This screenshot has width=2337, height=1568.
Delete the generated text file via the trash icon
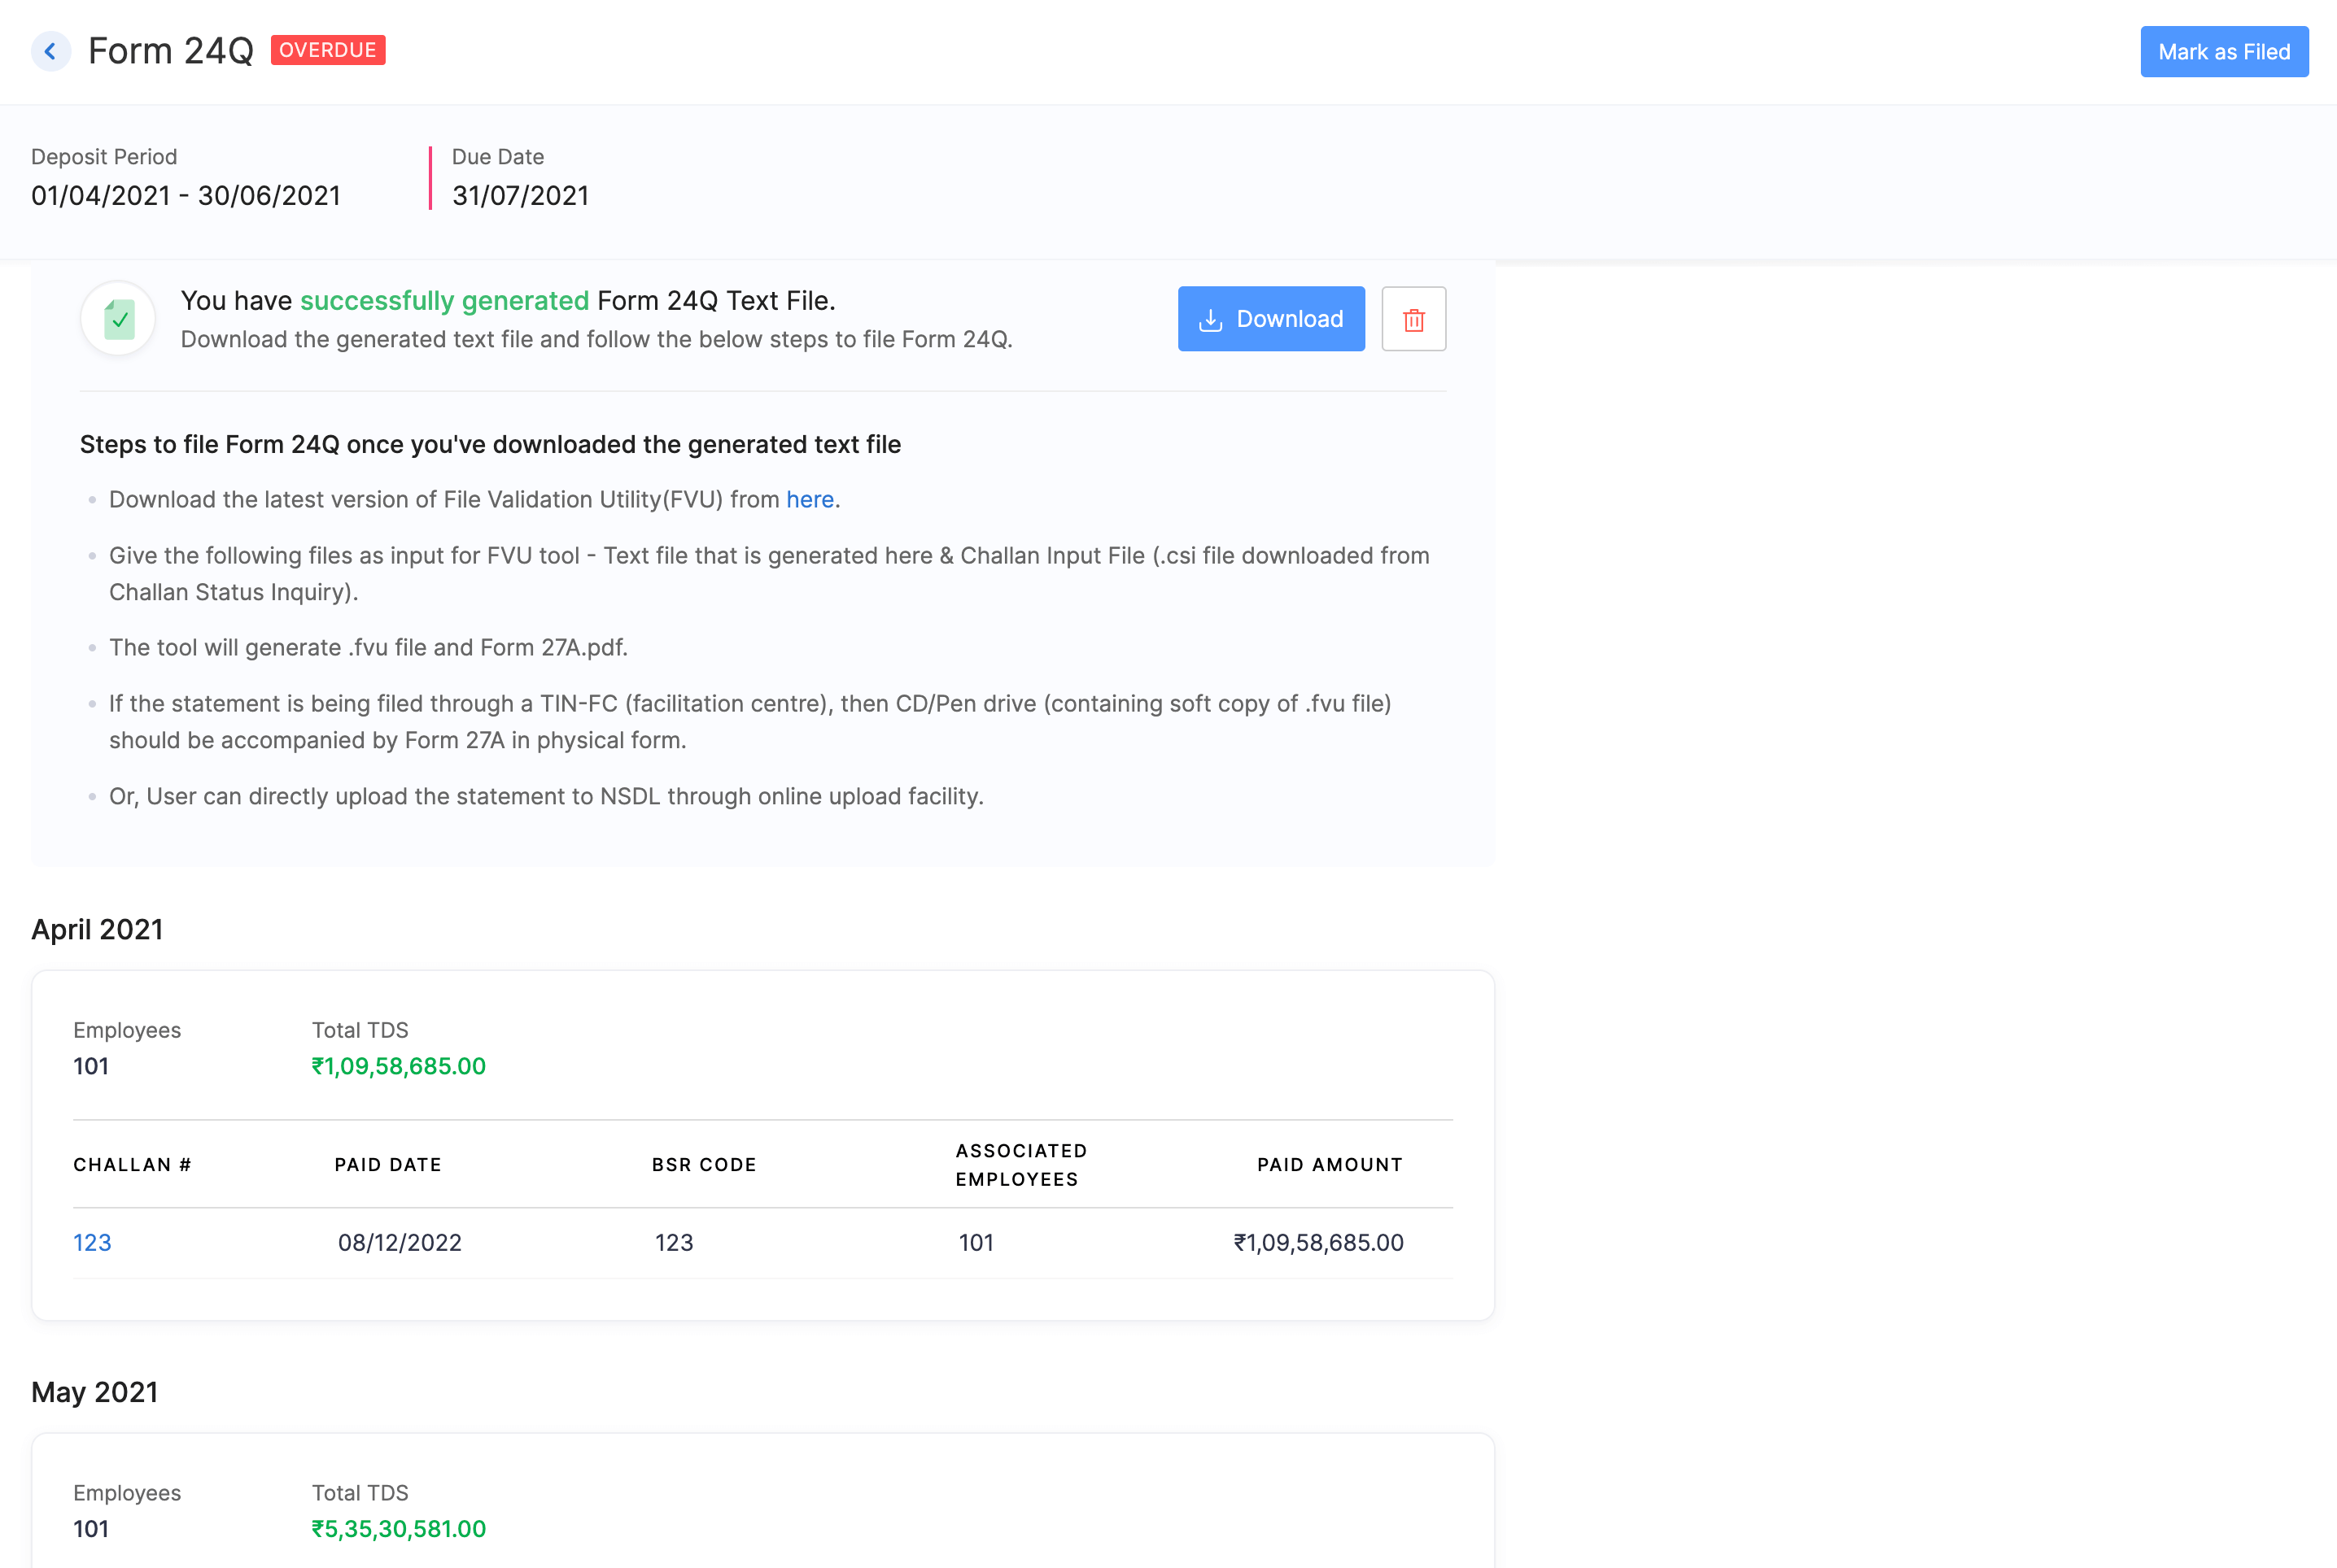point(1413,319)
